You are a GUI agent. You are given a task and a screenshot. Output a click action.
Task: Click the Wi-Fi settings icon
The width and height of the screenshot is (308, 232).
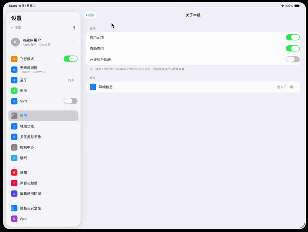[x=14, y=70]
